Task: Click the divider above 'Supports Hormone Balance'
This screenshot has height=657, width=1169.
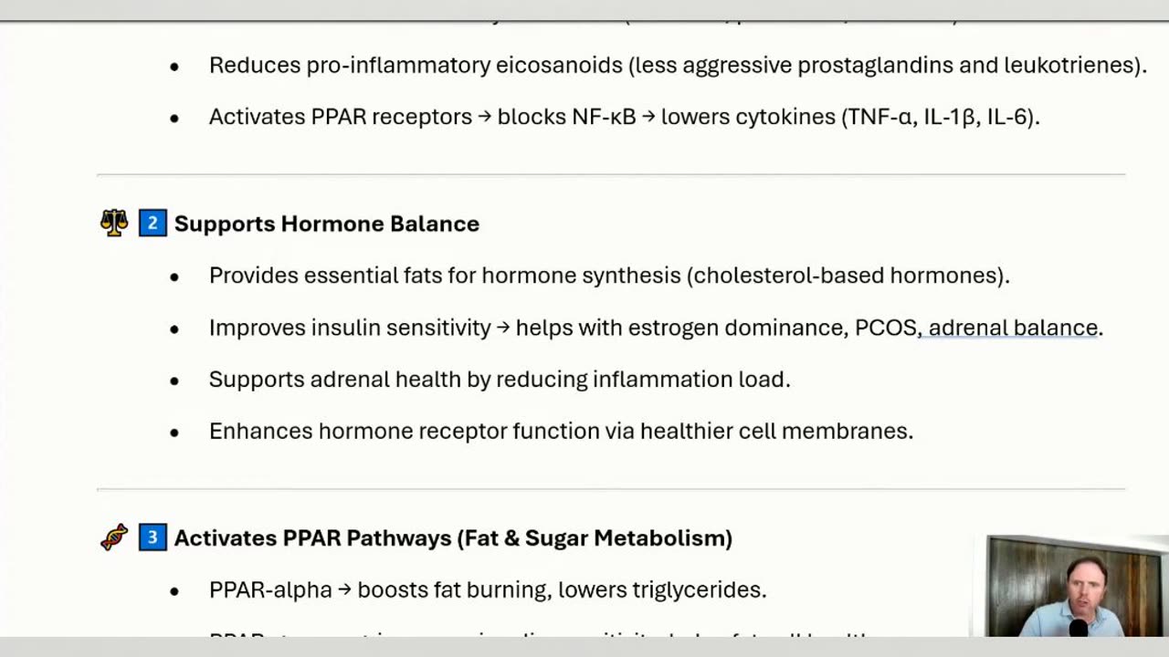Action: coord(610,174)
